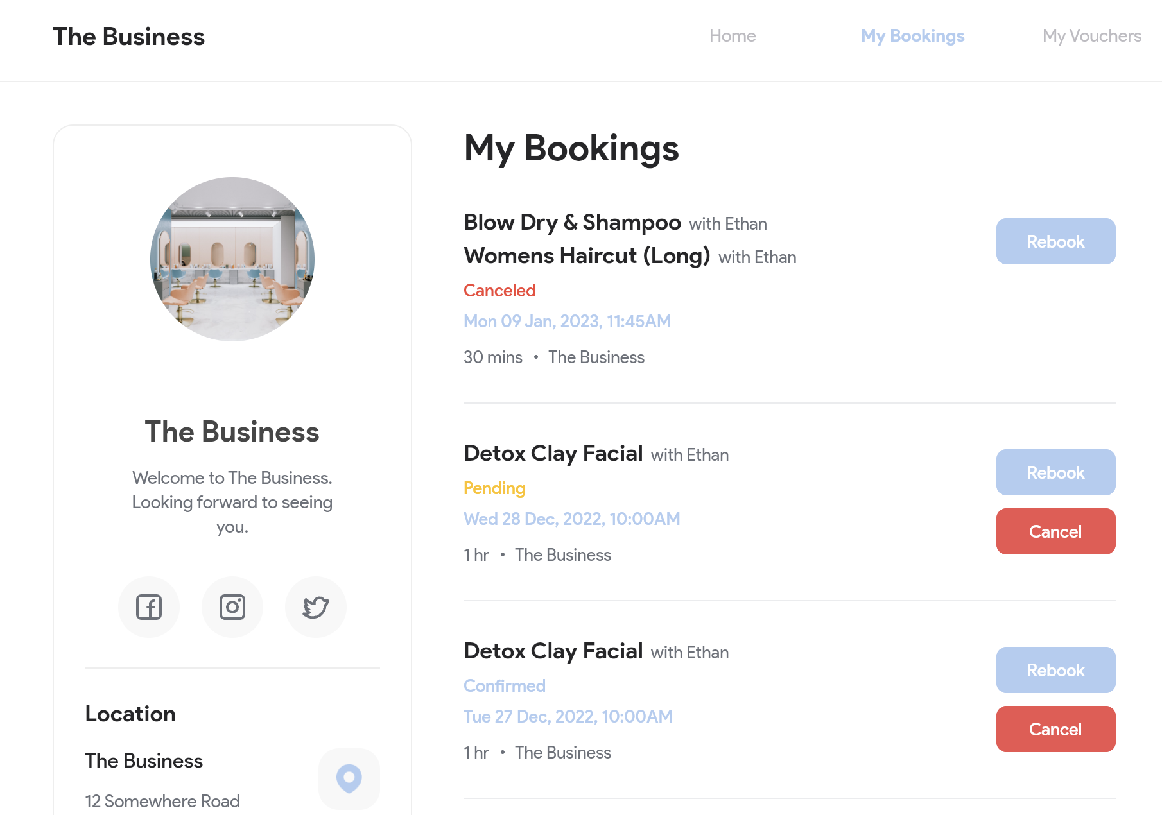Click the Welcome to The Business description
Image resolution: width=1162 pixels, height=815 pixels.
click(232, 502)
